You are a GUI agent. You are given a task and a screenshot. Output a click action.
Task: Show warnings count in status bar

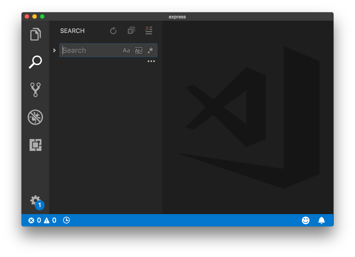[50, 220]
